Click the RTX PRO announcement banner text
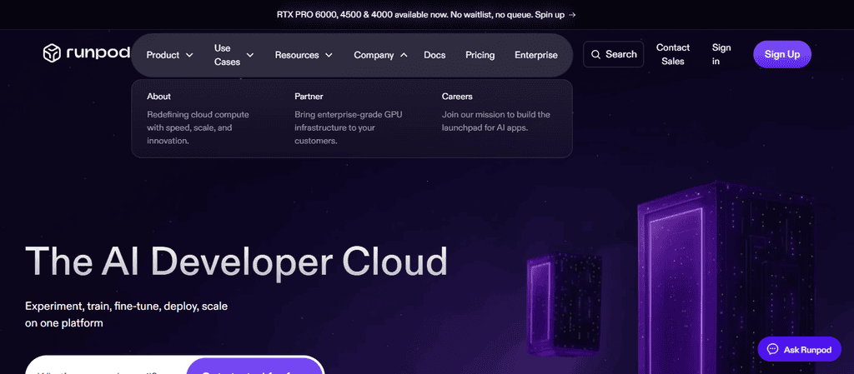Screen dimensions: 854x374 click(x=426, y=15)
